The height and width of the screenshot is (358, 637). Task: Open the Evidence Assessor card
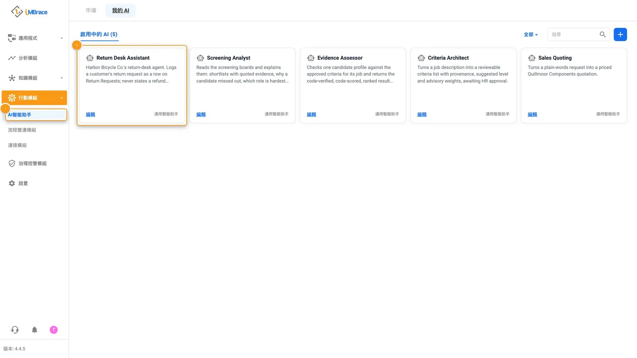(353, 86)
